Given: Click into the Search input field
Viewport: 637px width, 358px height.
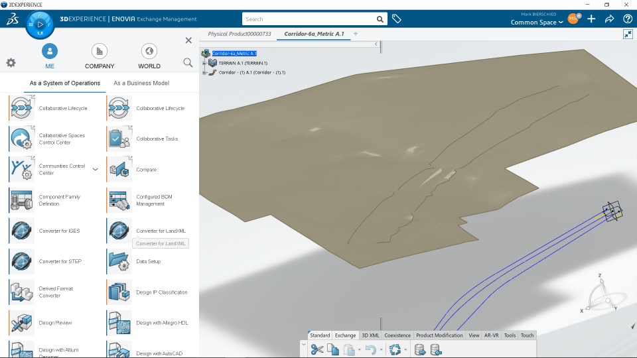Looking at the screenshot, I should pyautogui.click(x=309, y=19).
